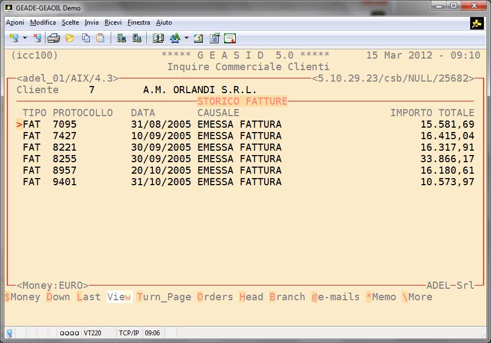This screenshot has width=491, height=343.
Task: Click the open folder toolbar icon
Action: point(70,38)
